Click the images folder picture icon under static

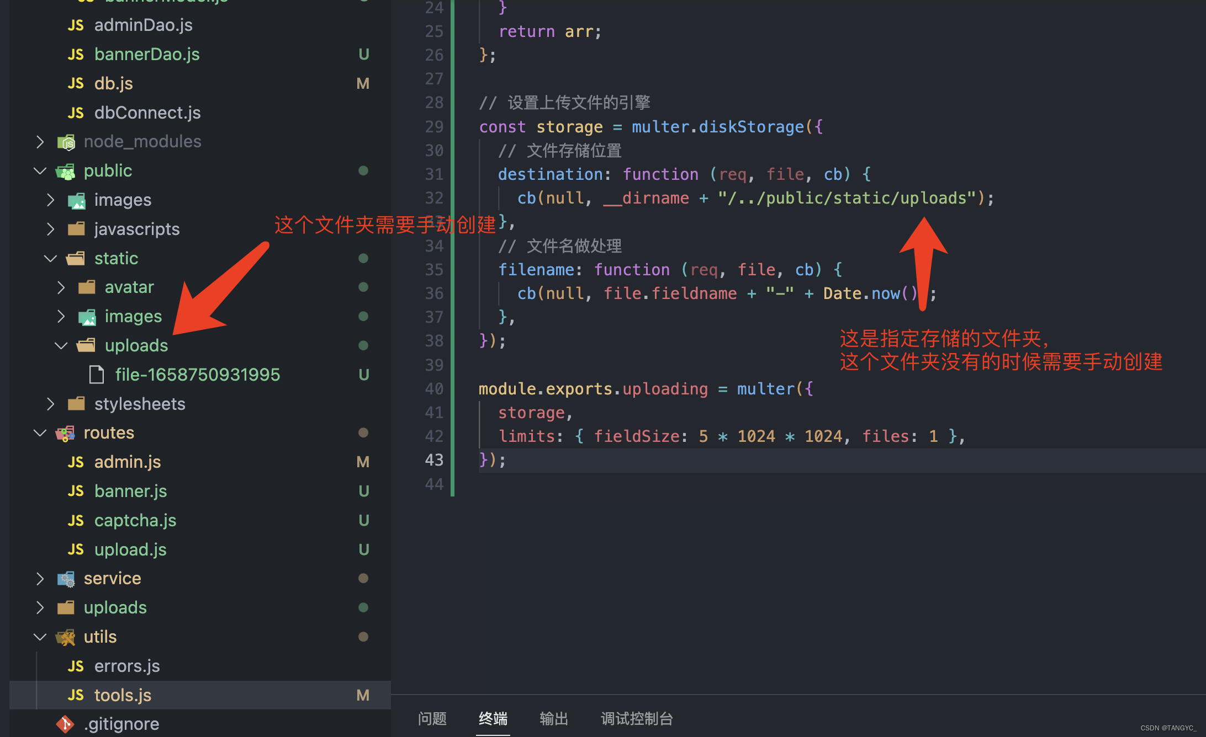[x=87, y=316]
